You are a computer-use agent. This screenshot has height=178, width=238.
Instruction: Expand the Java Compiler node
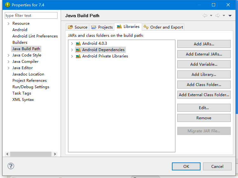coord(9,62)
